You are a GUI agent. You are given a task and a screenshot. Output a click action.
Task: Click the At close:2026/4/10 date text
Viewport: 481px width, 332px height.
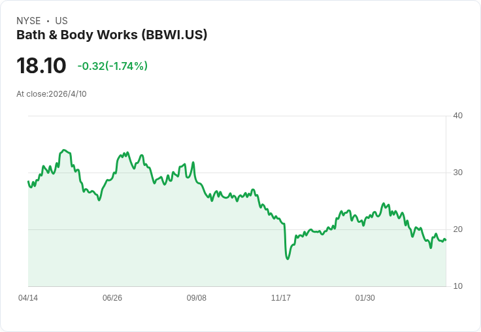[52, 94]
